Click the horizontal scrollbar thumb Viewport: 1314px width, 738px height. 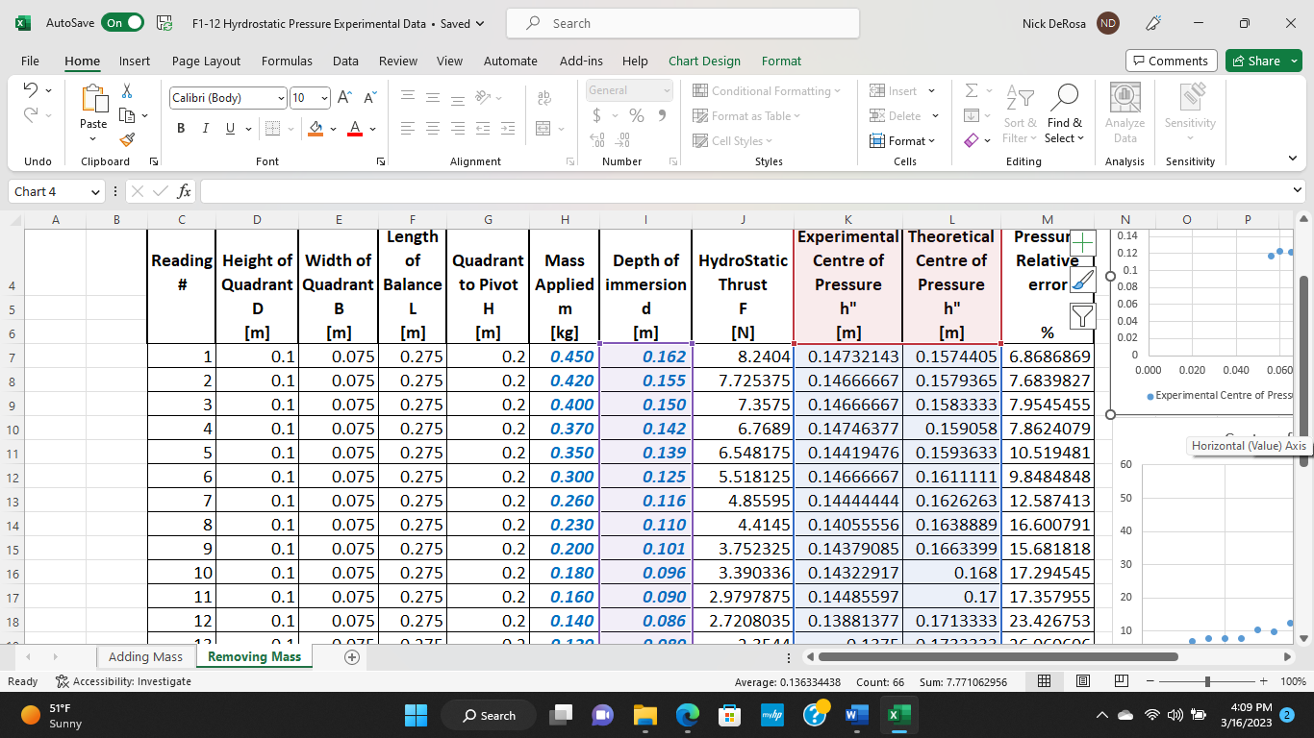point(998,657)
